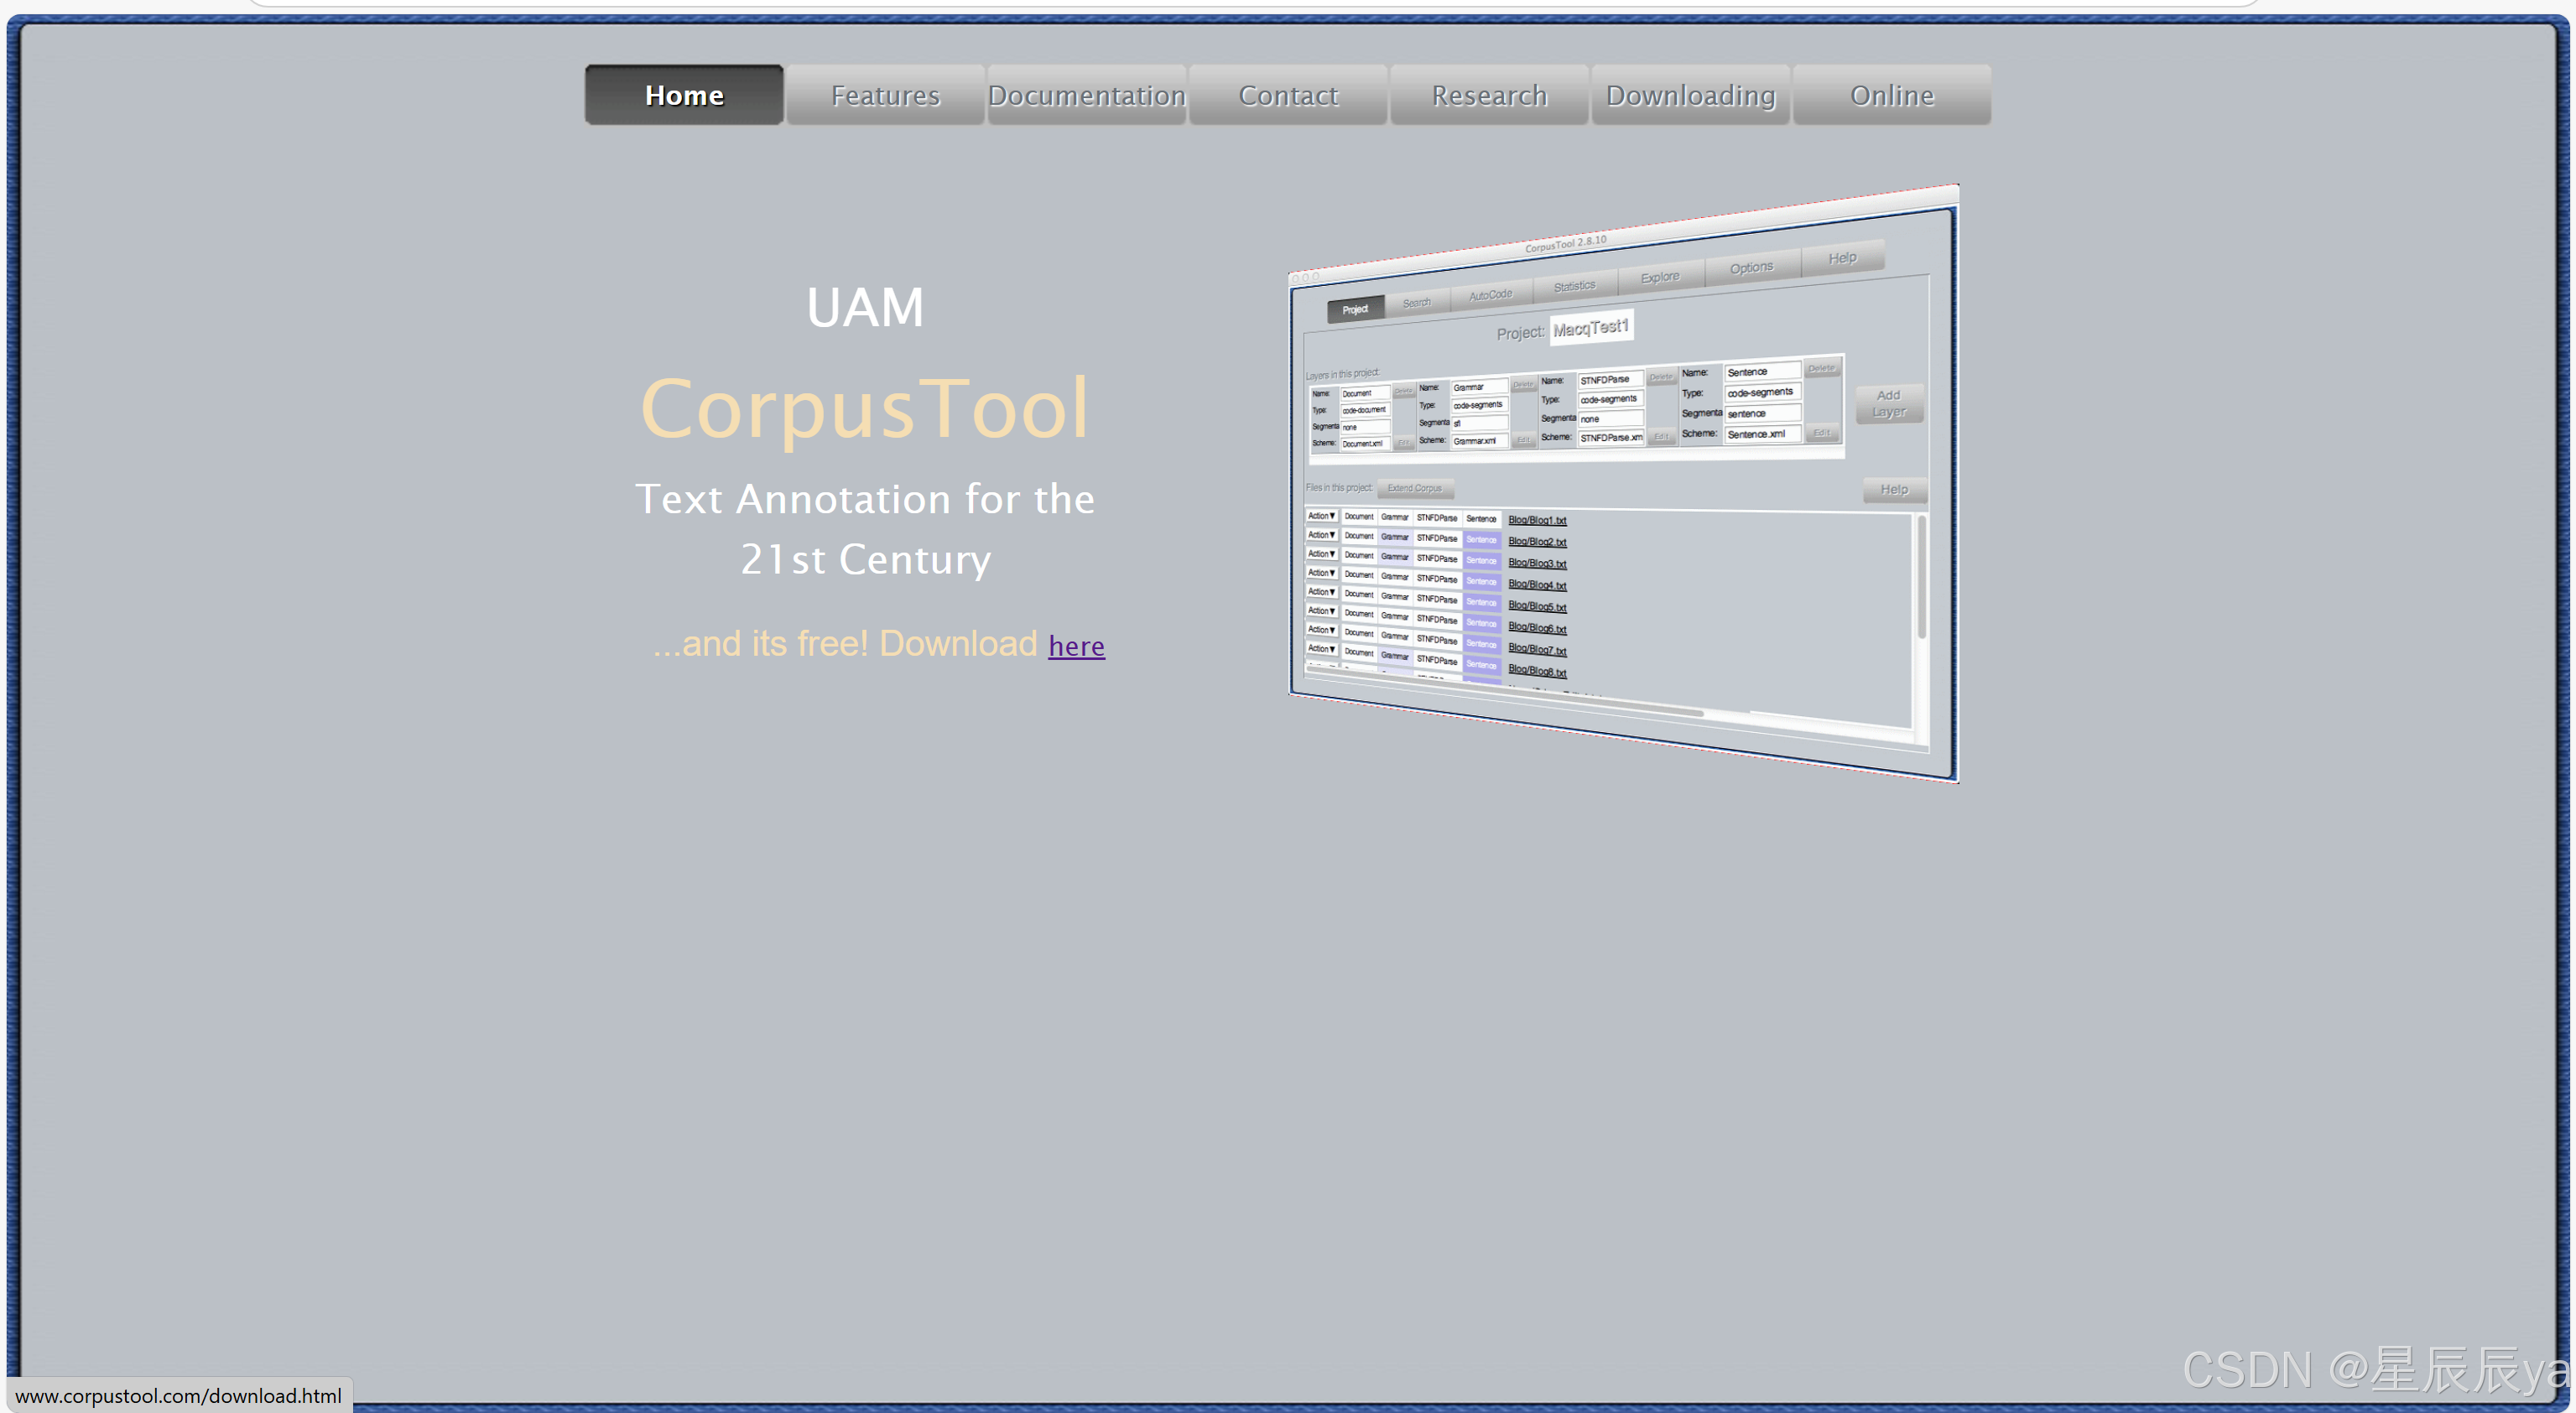The image size is (2576, 1413).
Task: Open the Blog/Blog5.txt file link
Action: [1538, 606]
